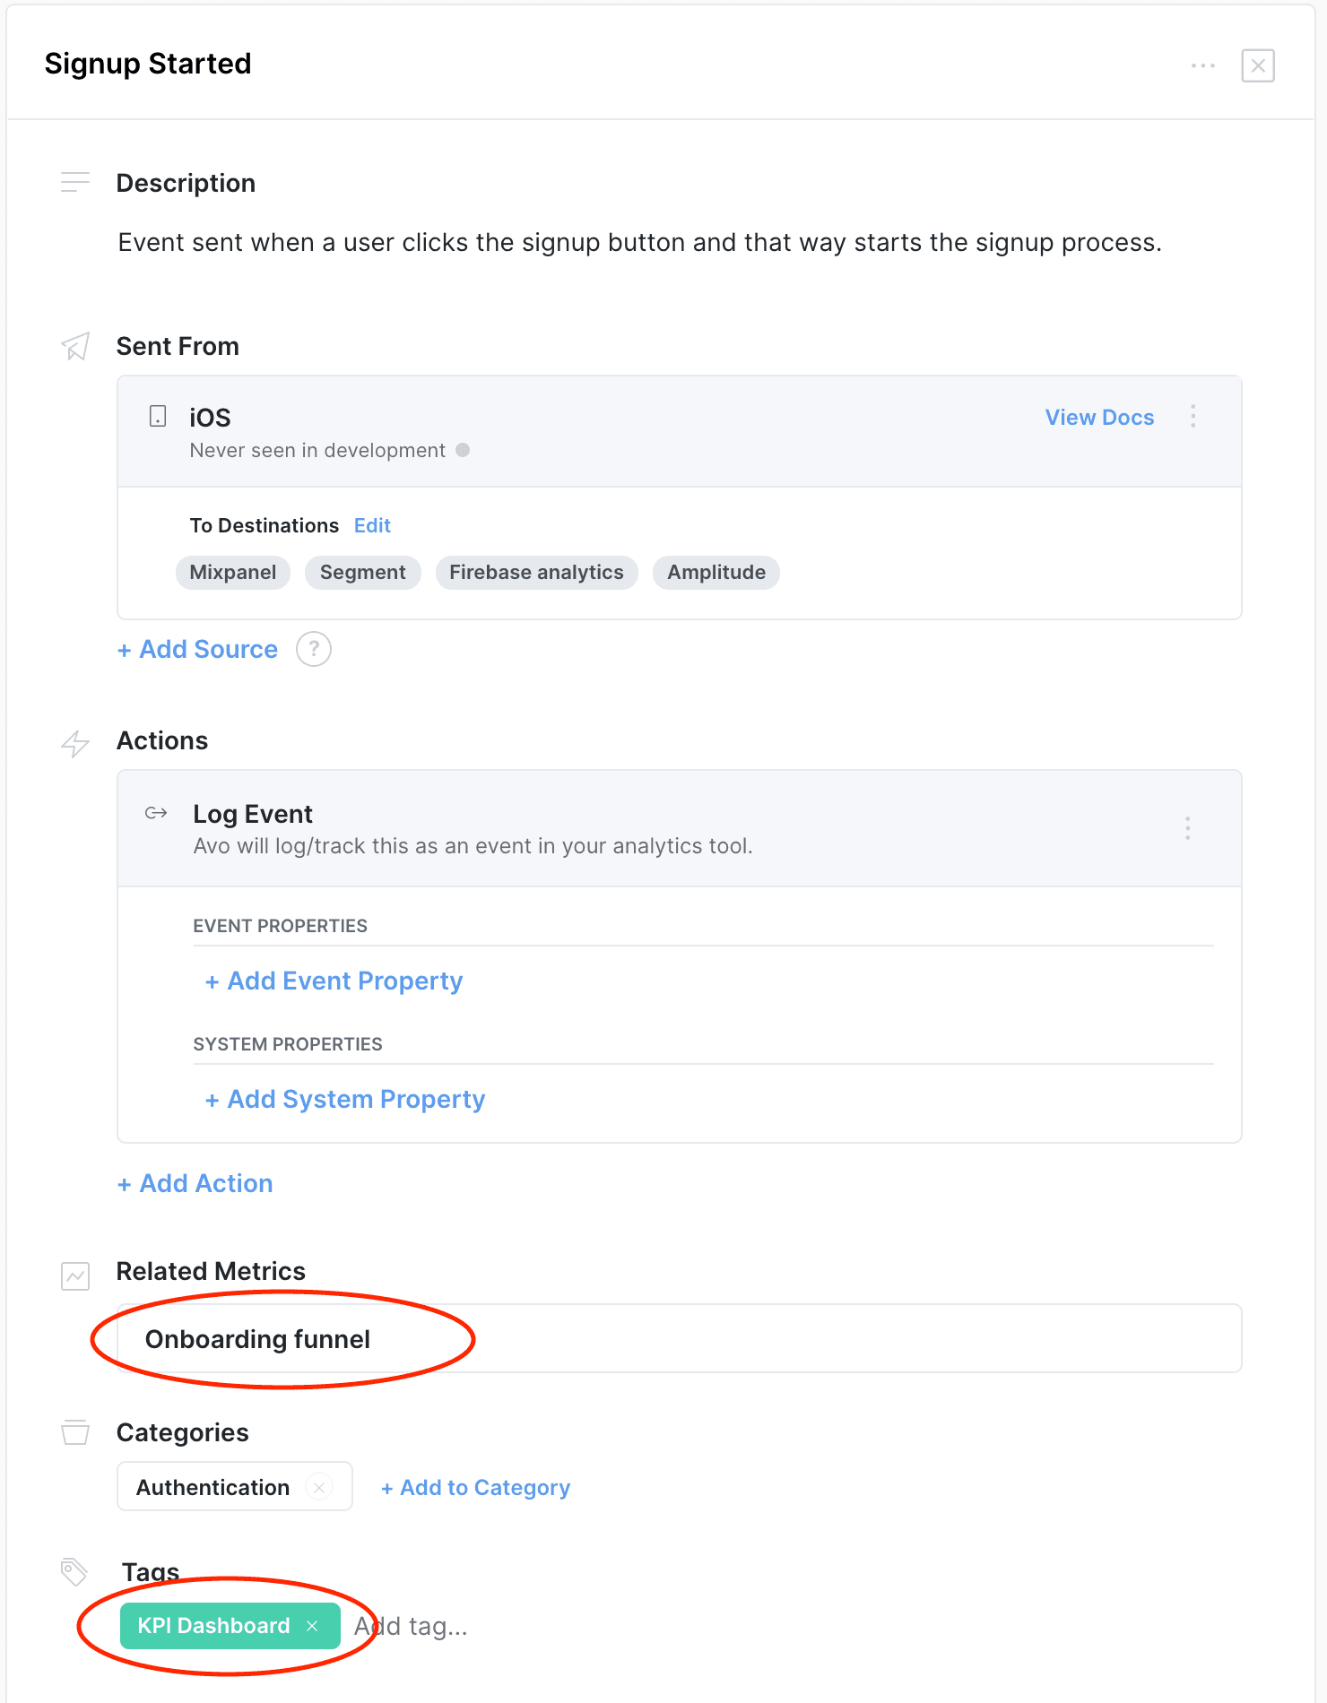Click the iOS device icon
The height and width of the screenshot is (1703, 1327).
[158, 417]
